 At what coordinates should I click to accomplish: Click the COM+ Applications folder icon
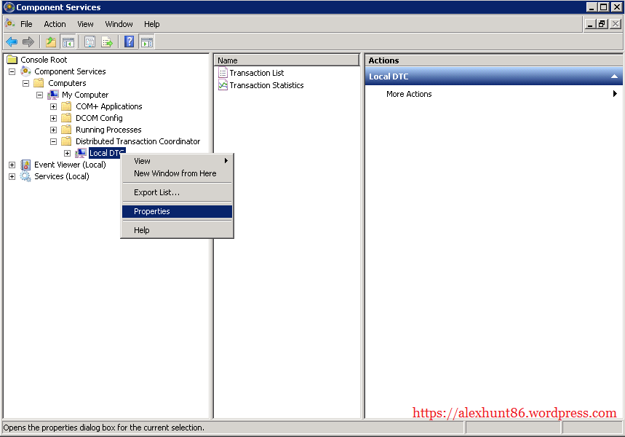pos(66,106)
